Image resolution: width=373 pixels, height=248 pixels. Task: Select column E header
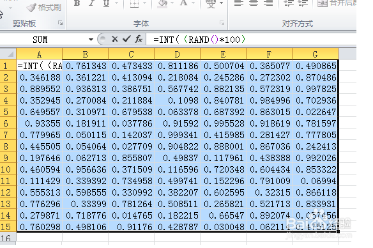pyautogui.click(x=223, y=54)
